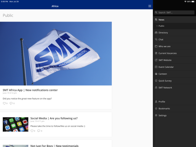Go to Canteen menu entry
196x147 pixels.
[174, 74]
